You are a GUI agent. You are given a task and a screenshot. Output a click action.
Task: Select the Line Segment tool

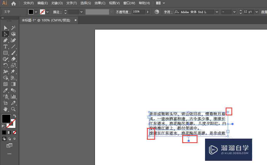coord(13,46)
